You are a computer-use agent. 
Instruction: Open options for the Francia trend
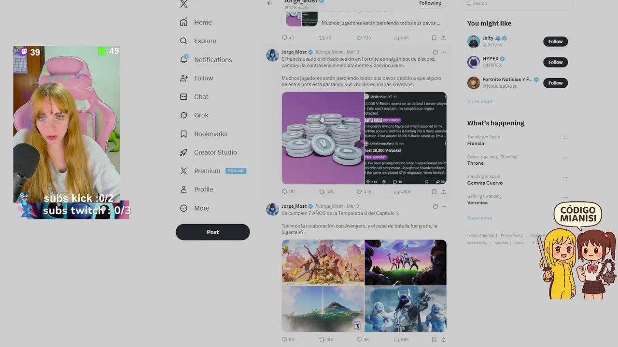pos(565,138)
